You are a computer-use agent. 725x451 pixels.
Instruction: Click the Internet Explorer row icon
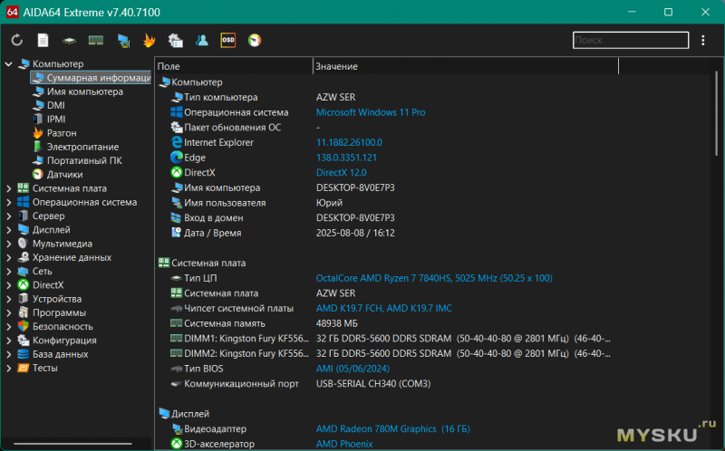click(176, 142)
